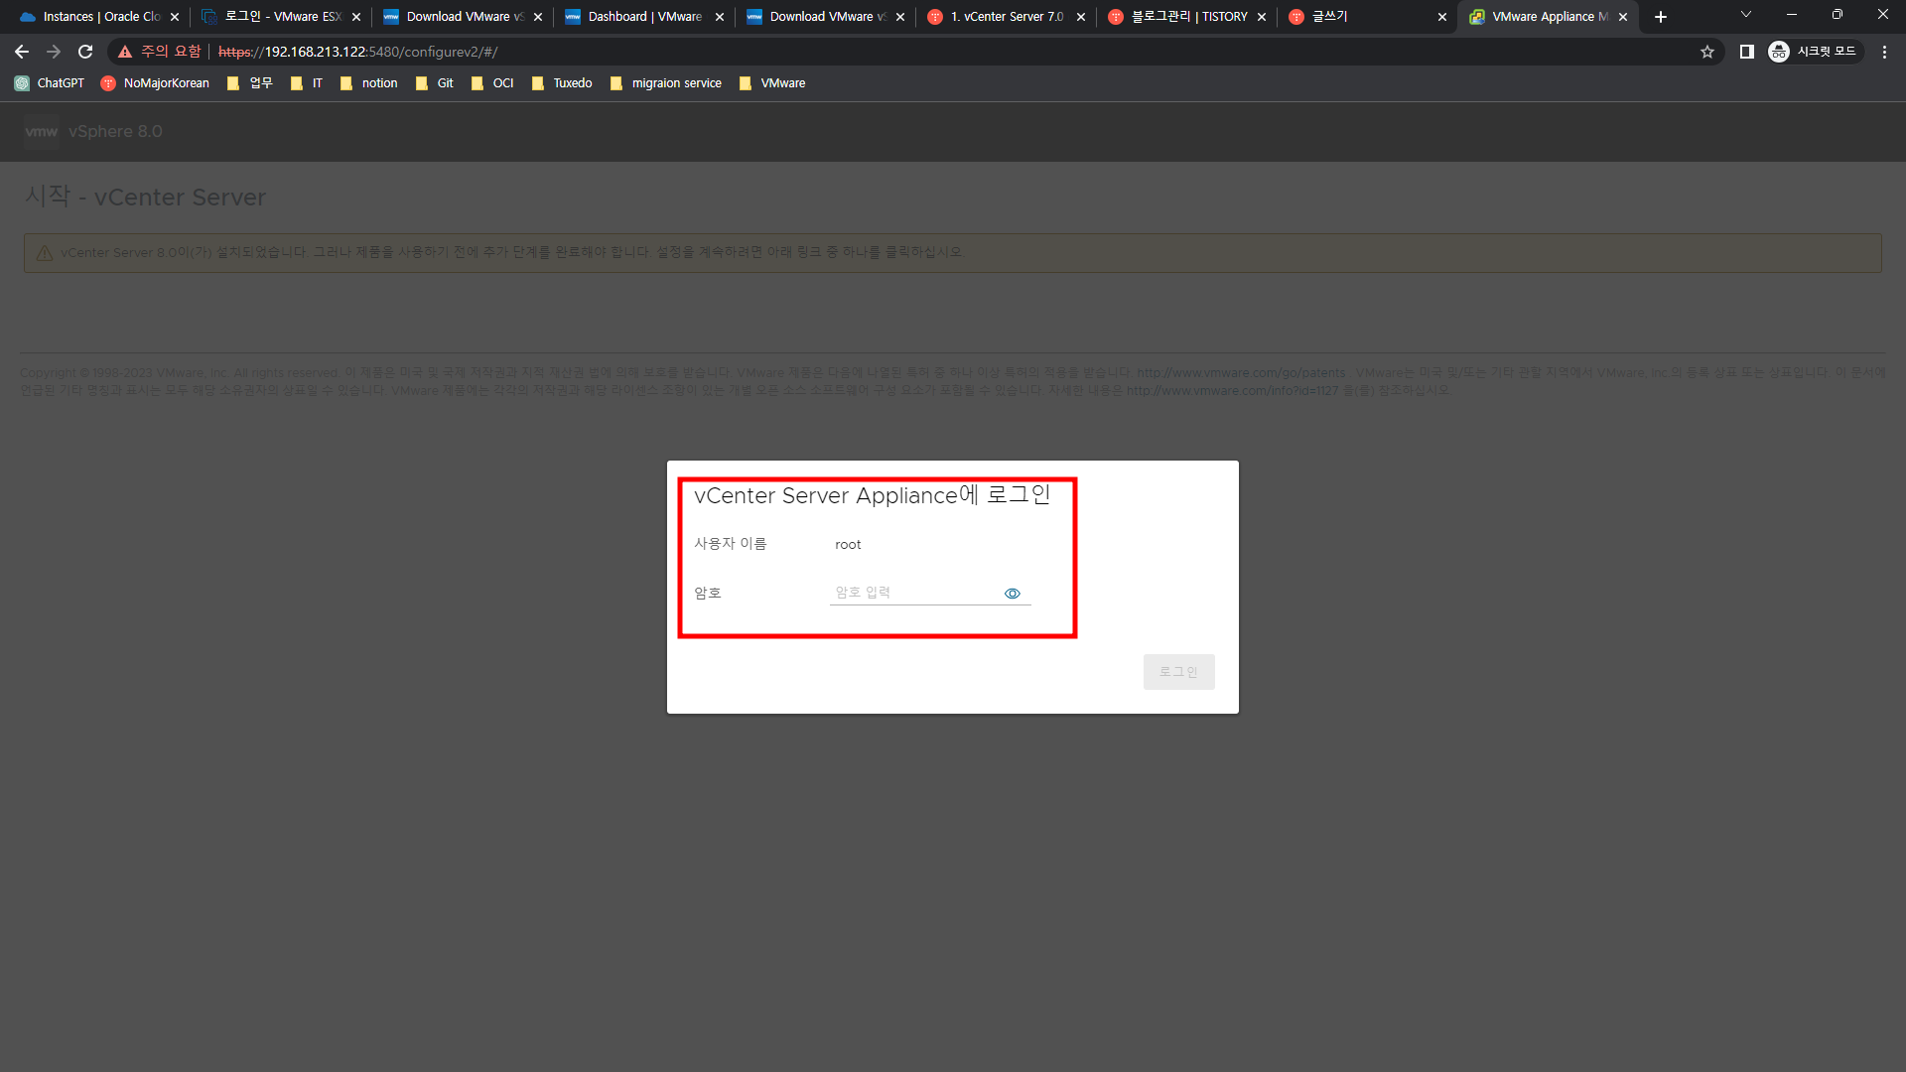This screenshot has width=1906, height=1072.
Task: Expand the tab search dropdown chevron
Action: click(x=1745, y=15)
